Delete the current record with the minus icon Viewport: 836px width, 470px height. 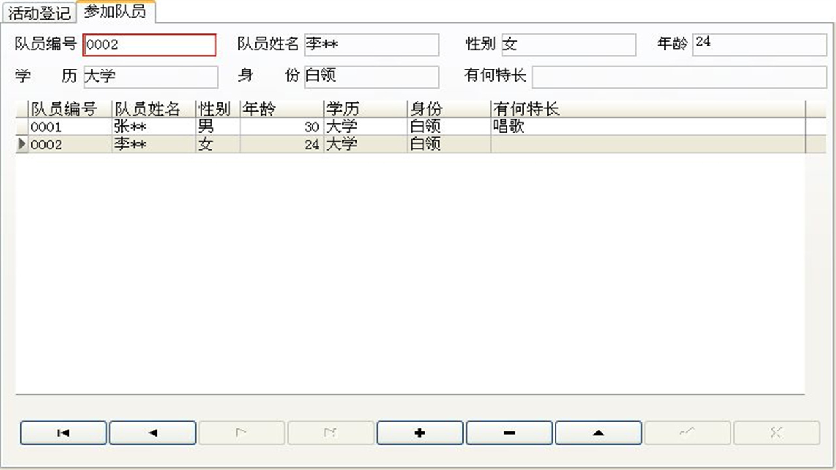pos(509,432)
